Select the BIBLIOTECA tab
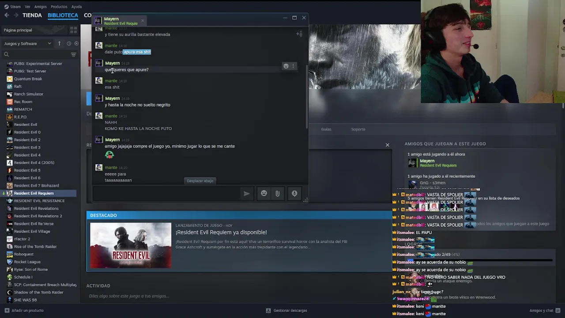The height and width of the screenshot is (318, 565). coord(63,15)
